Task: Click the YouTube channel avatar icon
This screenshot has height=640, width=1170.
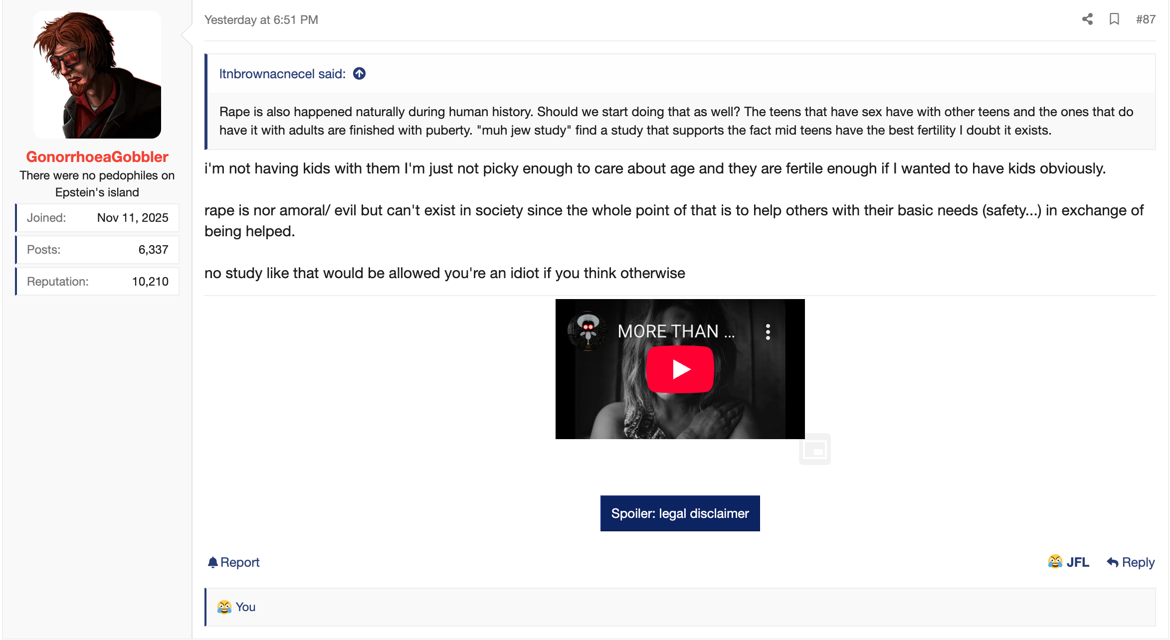Action: tap(587, 331)
